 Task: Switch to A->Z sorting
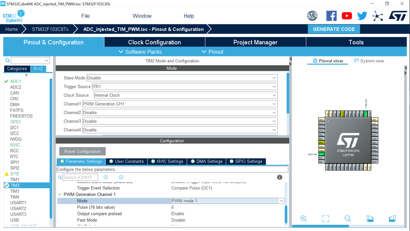(38, 69)
